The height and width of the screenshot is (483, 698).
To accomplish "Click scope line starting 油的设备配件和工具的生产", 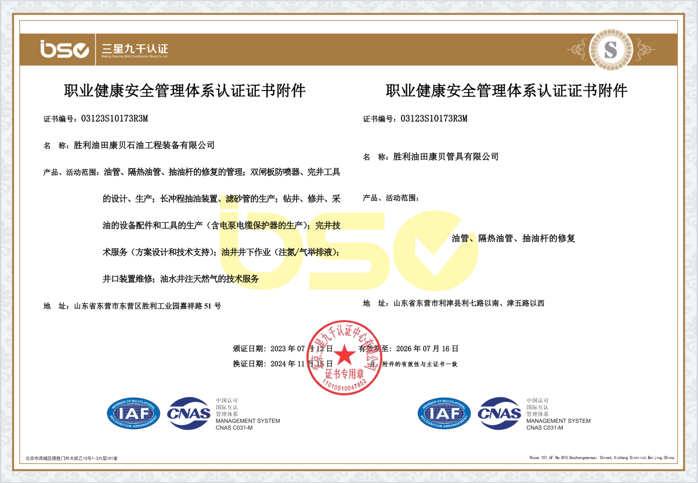I will pos(222,226).
